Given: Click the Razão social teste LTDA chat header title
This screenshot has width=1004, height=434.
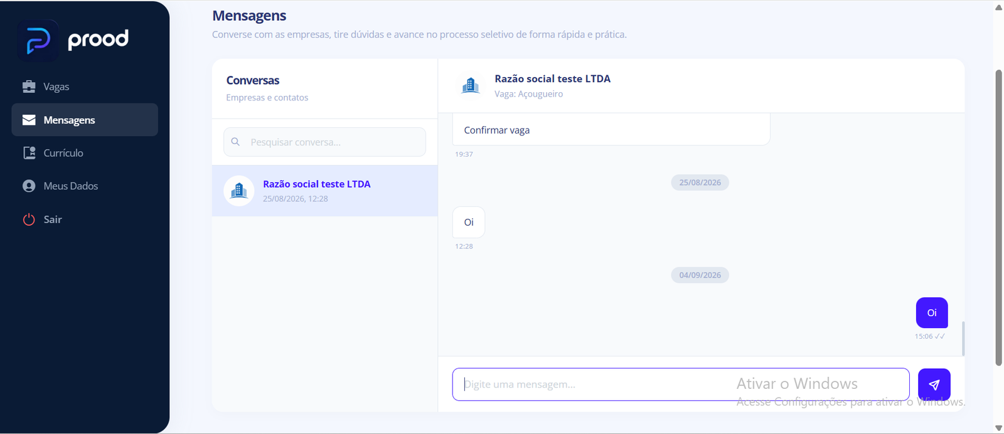Looking at the screenshot, I should pos(552,78).
